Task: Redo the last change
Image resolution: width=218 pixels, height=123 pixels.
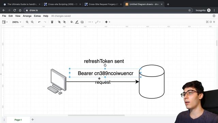Action: pos(45,22)
